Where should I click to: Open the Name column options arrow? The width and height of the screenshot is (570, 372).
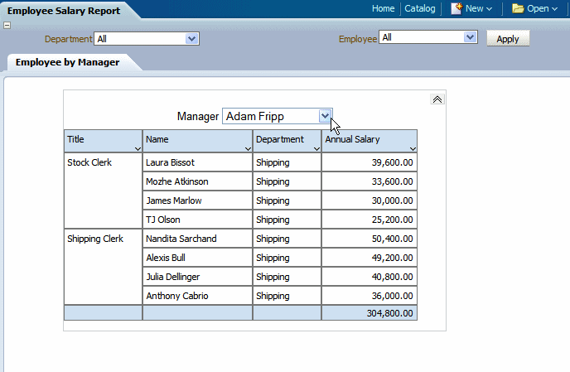(248, 148)
